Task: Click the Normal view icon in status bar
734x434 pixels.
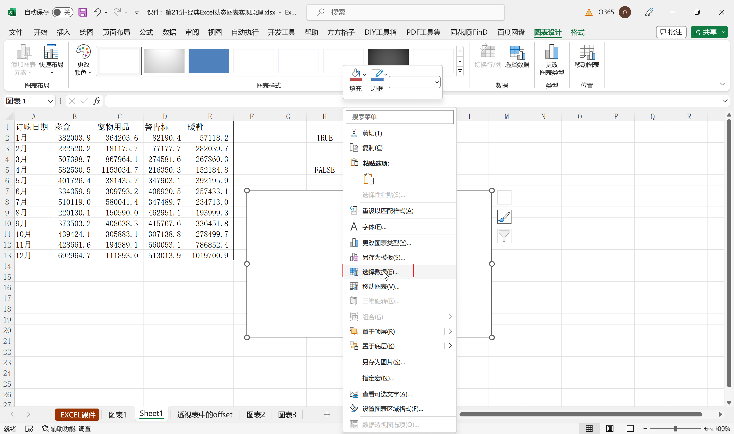Action: pyautogui.click(x=589, y=429)
